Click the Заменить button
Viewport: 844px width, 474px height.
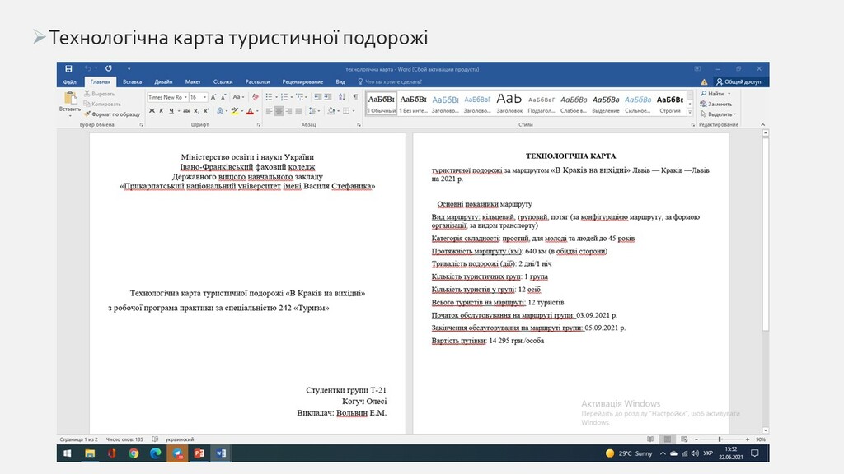pyautogui.click(x=716, y=105)
